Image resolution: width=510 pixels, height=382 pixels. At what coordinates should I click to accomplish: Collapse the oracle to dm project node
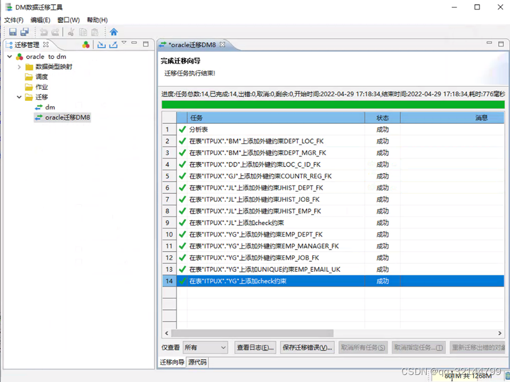(x=10, y=57)
